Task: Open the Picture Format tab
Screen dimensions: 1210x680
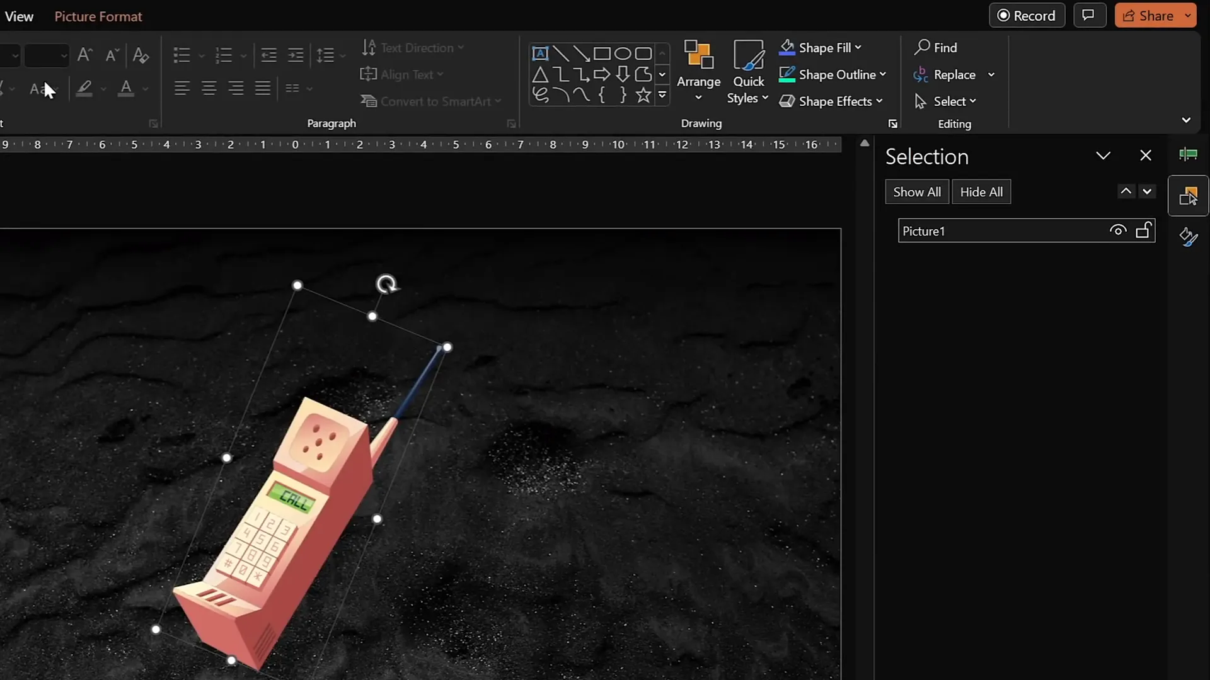Action: click(98, 16)
